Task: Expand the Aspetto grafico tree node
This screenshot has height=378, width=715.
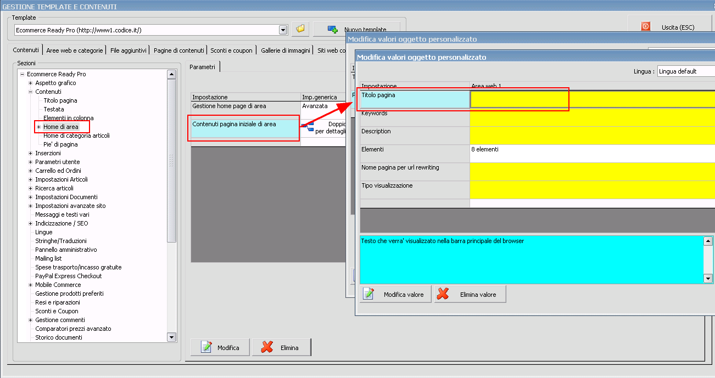Action: coord(30,83)
